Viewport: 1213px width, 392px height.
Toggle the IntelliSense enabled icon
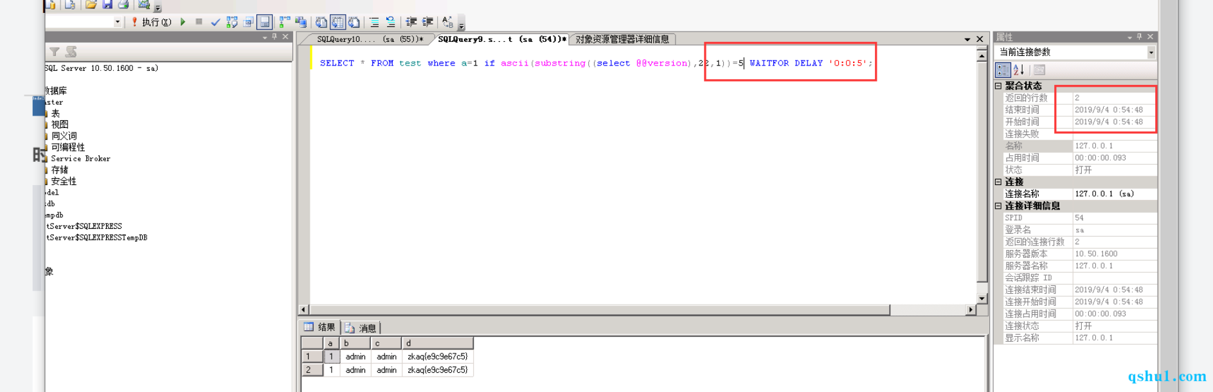(264, 22)
